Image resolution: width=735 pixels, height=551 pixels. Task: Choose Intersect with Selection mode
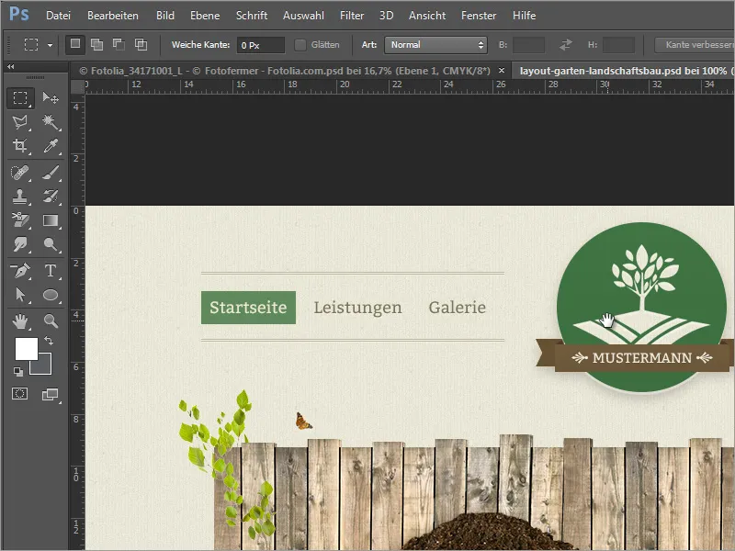tap(141, 44)
